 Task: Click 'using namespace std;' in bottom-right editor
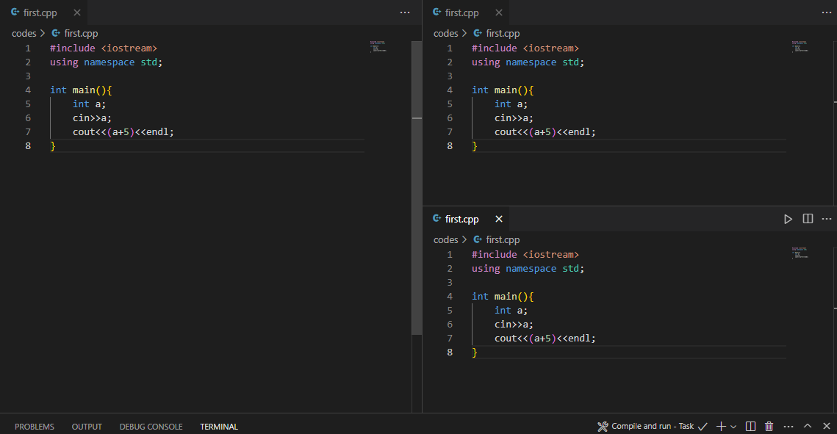pos(528,269)
